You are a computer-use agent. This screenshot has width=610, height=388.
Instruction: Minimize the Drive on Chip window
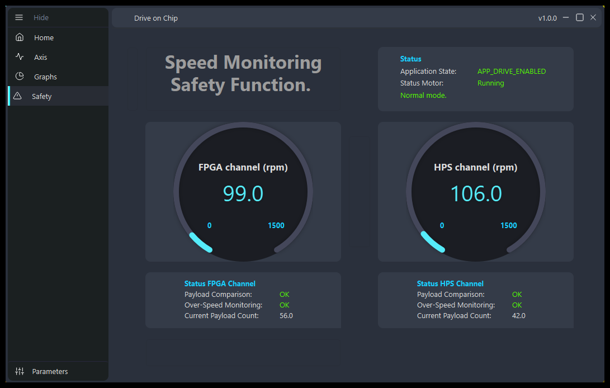point(566,17)
